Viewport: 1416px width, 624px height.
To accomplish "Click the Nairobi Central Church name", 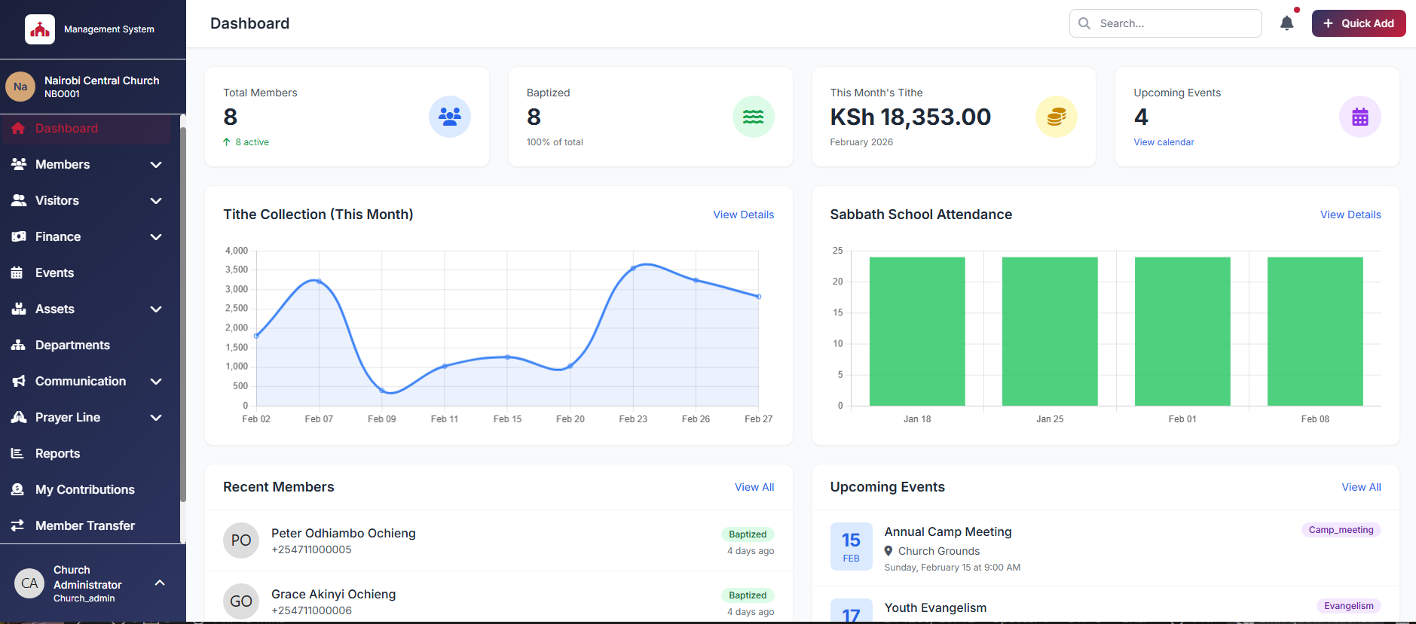I will pos(102,81).
